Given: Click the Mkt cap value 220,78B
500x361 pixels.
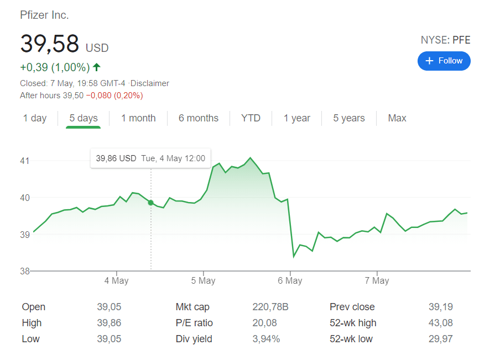Looking at the screenshot, I should pyautogui.click(x=271, y=307).
